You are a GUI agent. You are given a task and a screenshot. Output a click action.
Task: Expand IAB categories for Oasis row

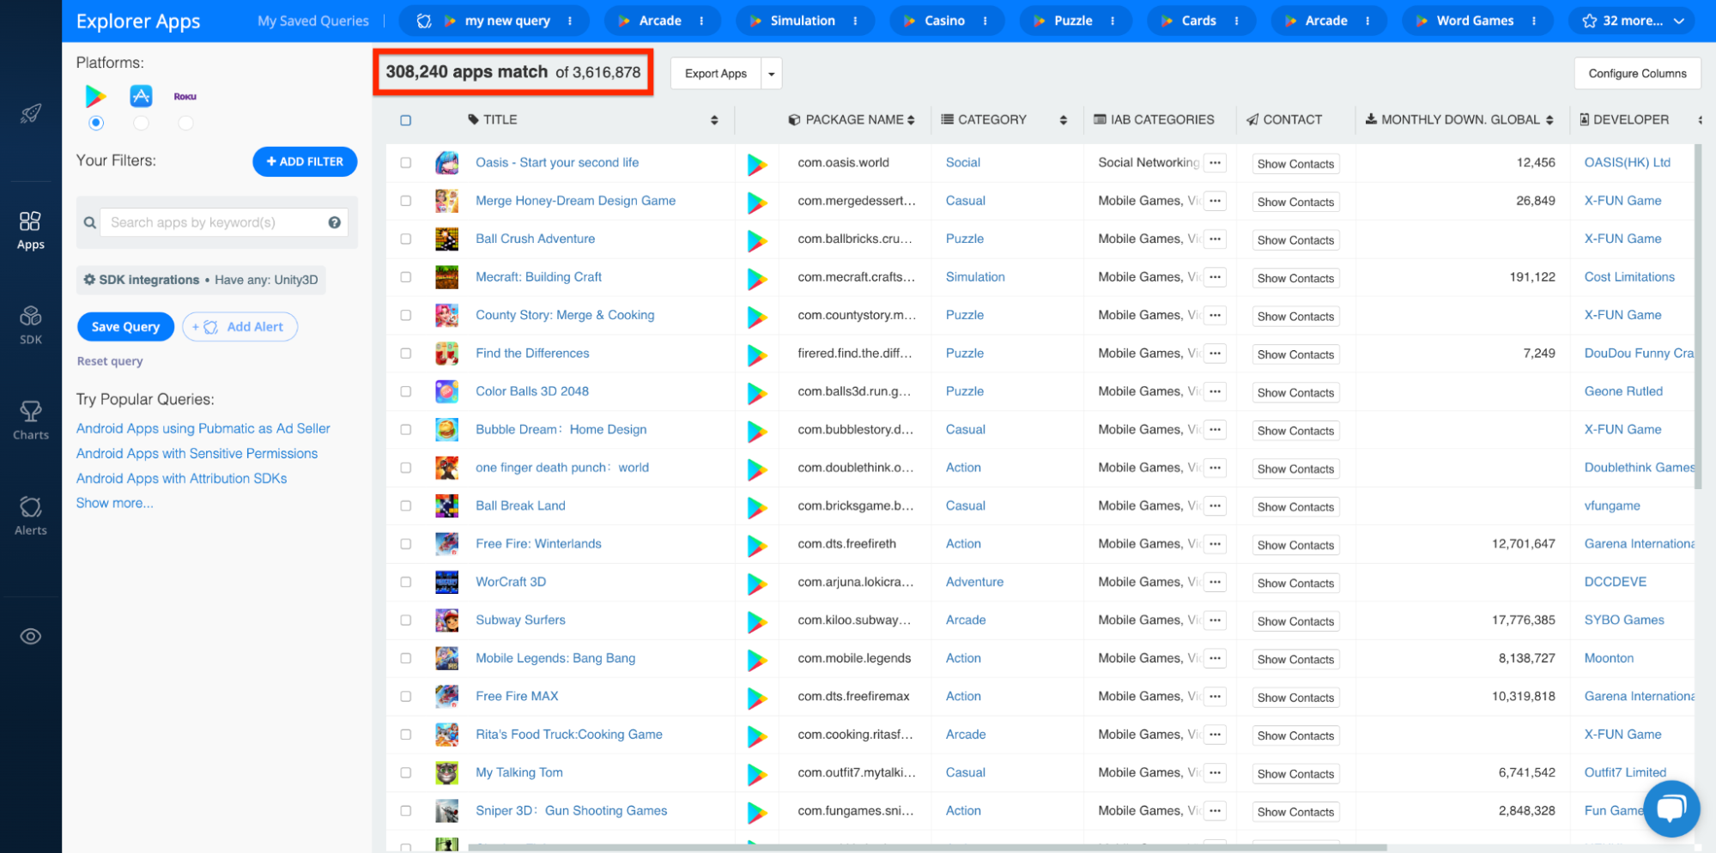click(x=1215, y=162)
